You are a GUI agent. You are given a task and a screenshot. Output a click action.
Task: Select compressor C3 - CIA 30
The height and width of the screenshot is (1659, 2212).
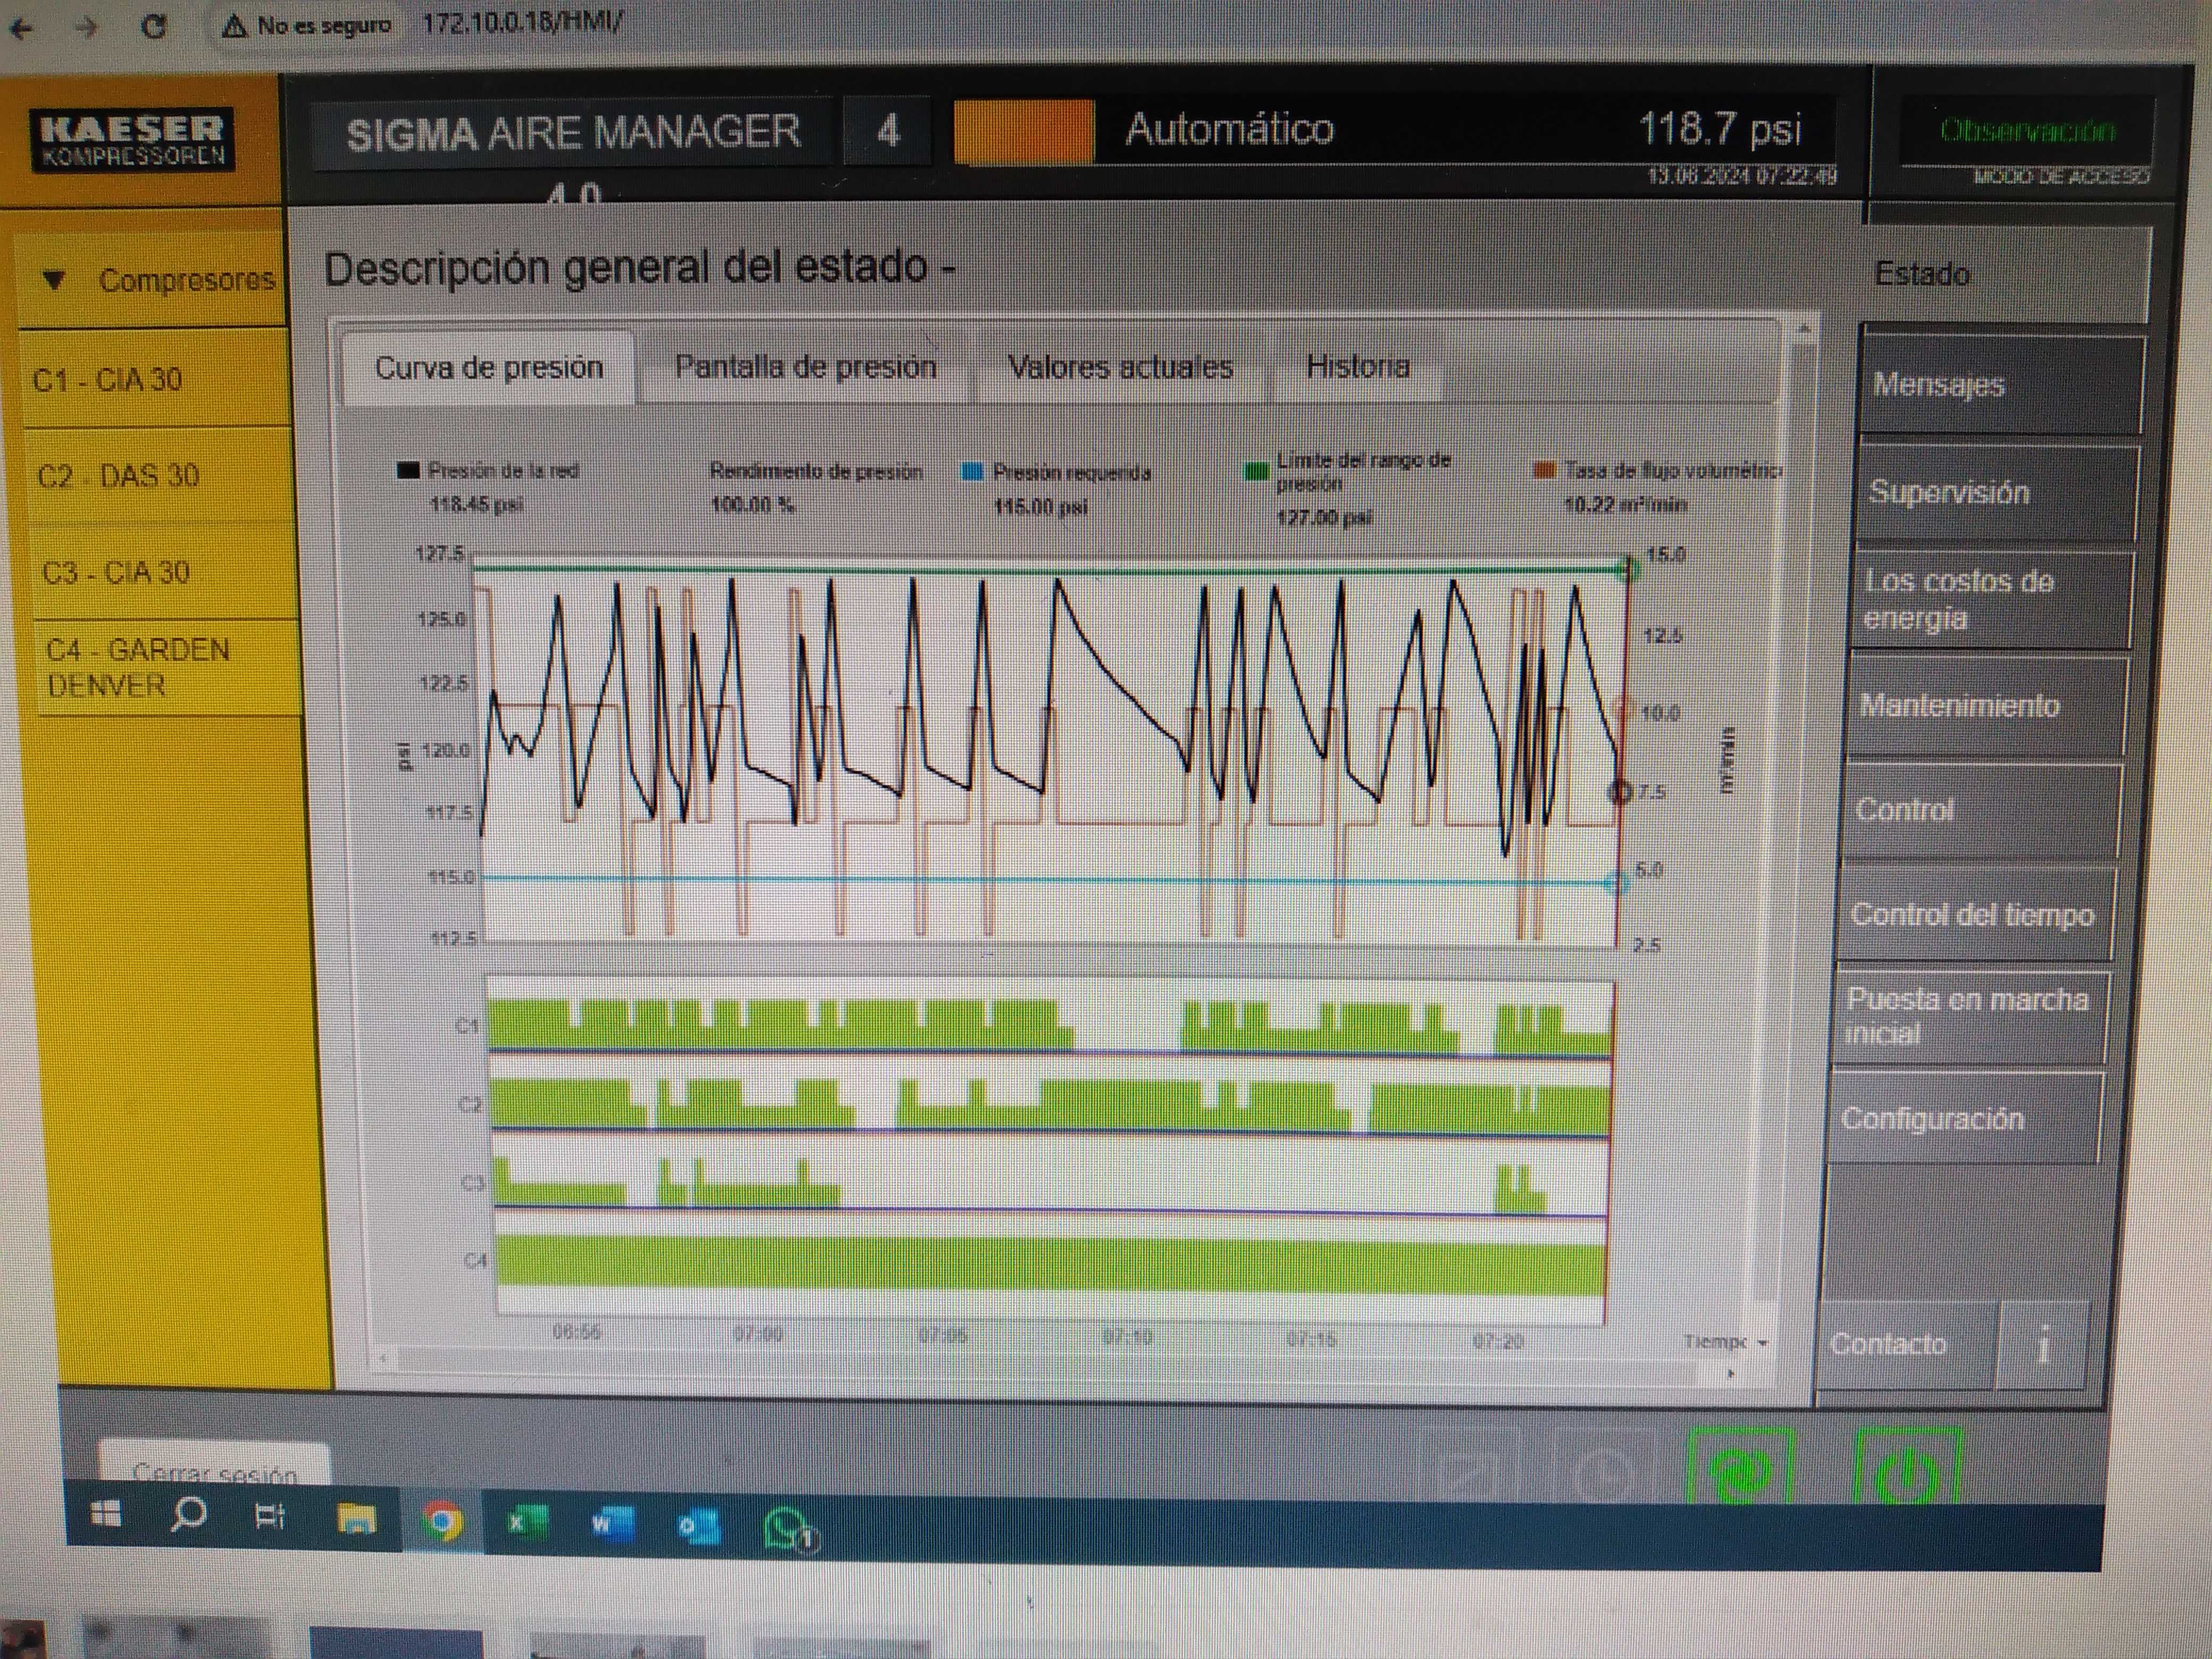click(164, 572)
